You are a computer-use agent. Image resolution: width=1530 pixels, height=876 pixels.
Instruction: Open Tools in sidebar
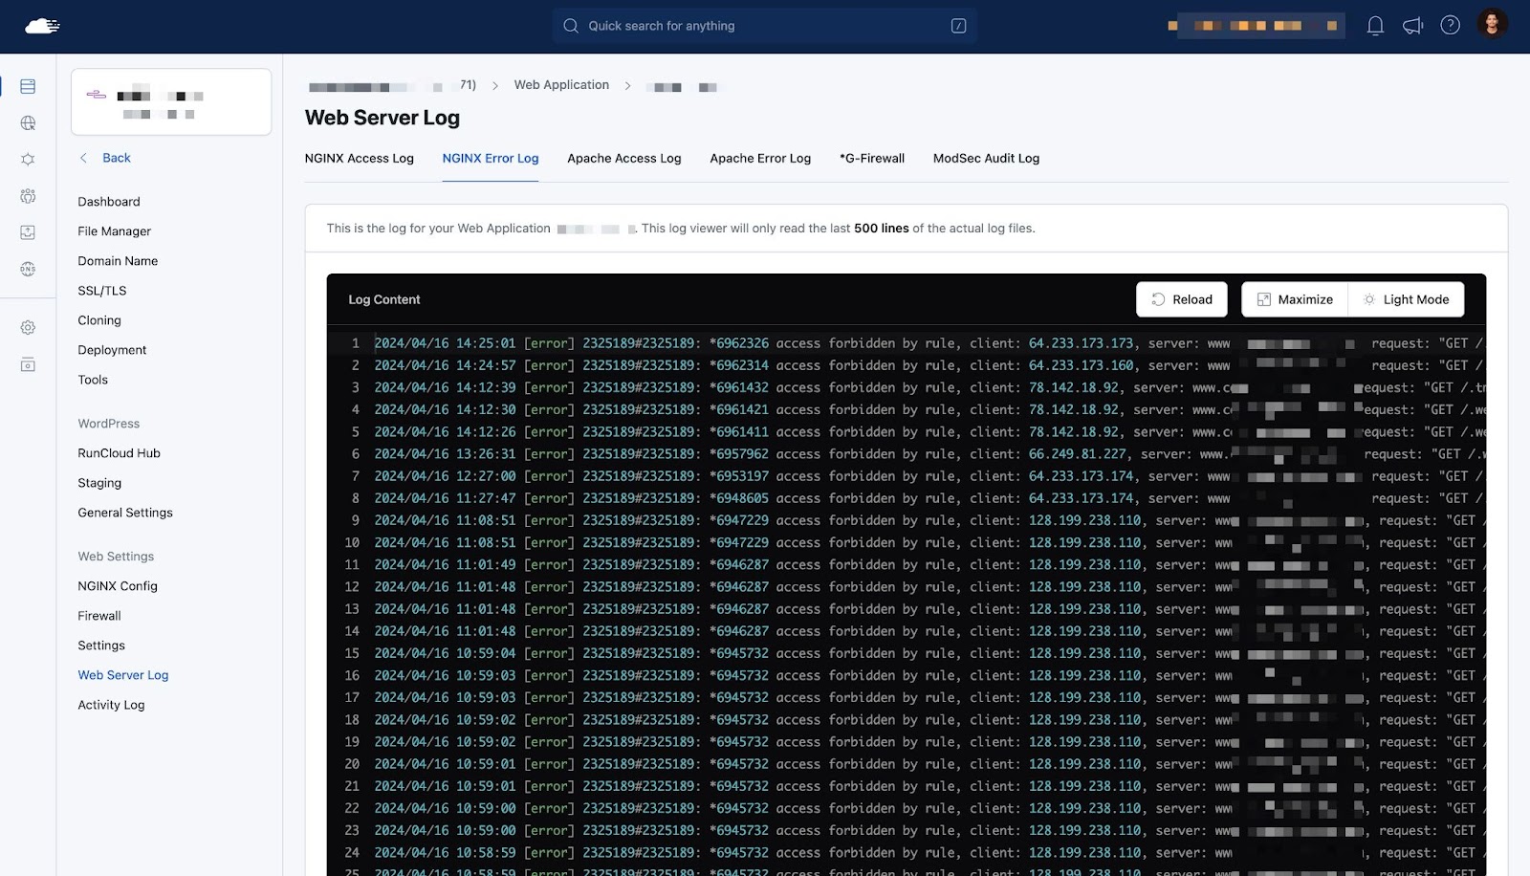[x=93, y=380]
